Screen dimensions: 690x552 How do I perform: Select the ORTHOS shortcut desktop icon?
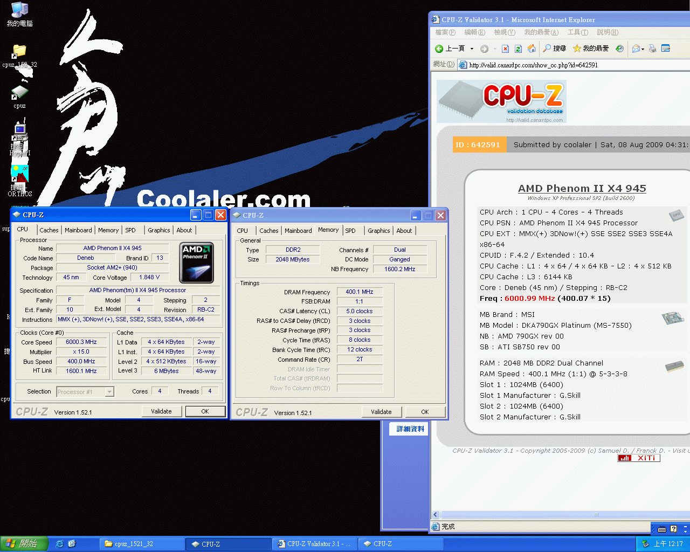[20, 180]
